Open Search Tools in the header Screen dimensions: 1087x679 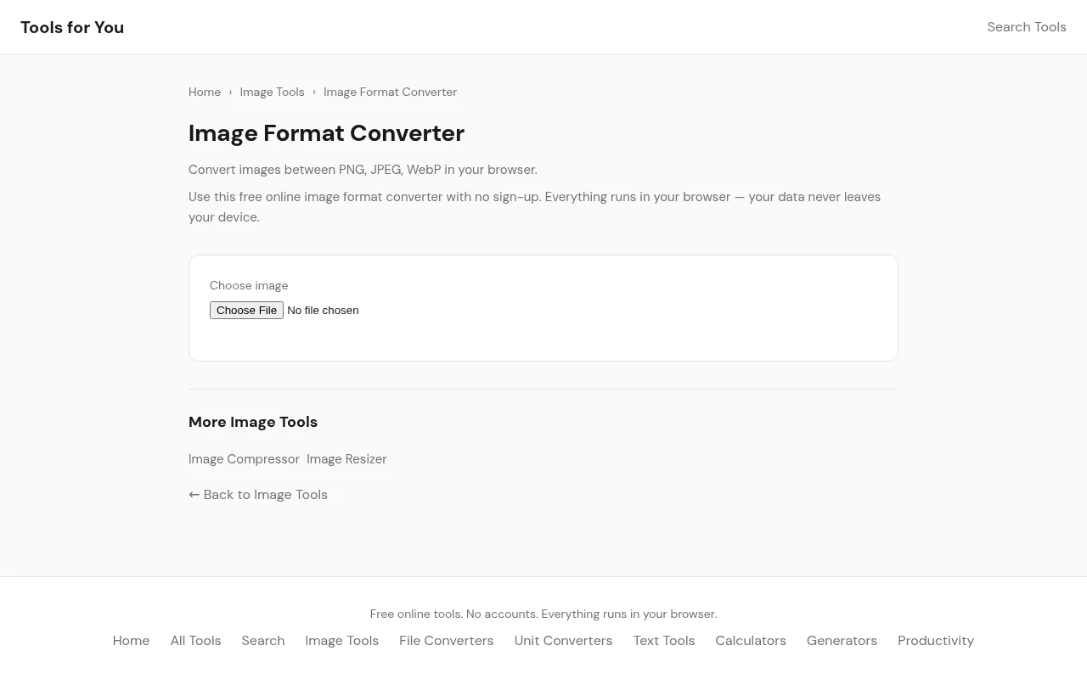(x=1026, y=27)
